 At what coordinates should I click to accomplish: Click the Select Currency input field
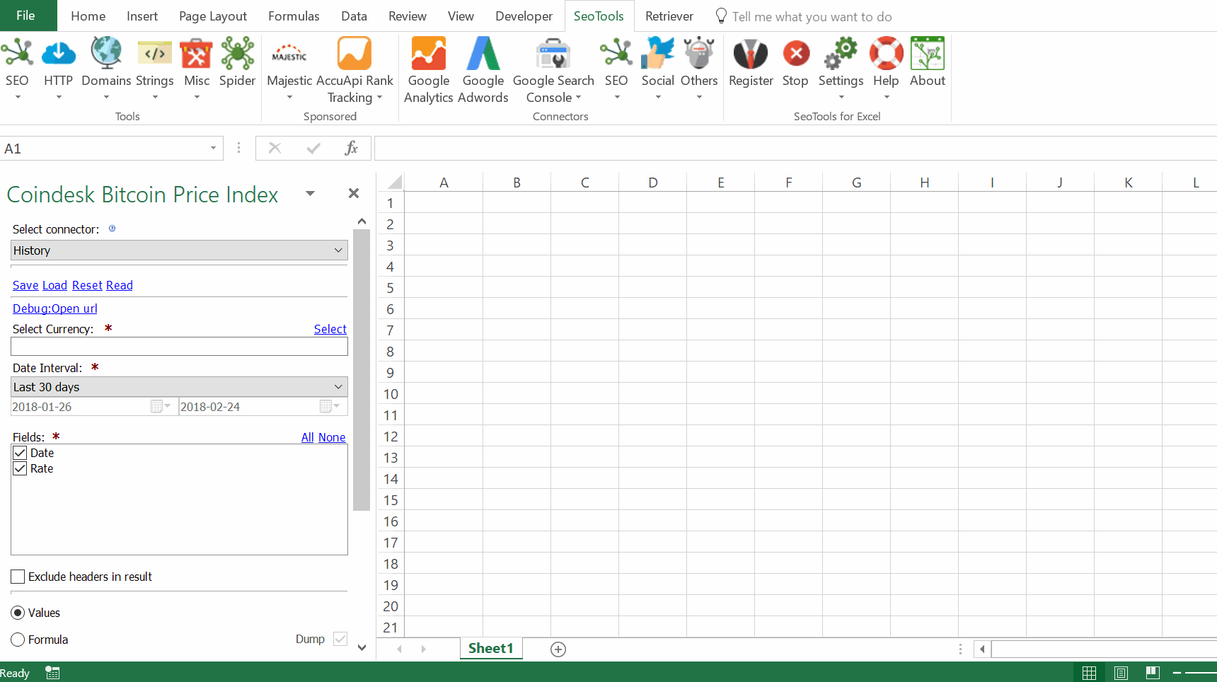click(x=179, y=346)
